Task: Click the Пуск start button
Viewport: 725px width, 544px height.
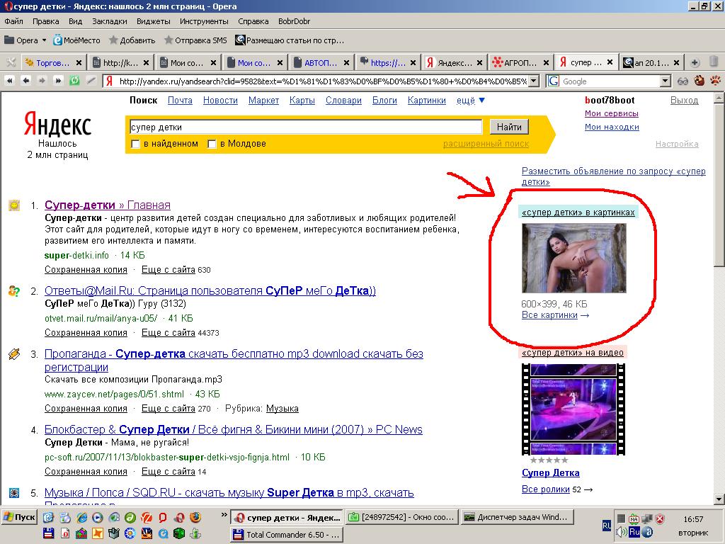Action: [x=19, y=517]
